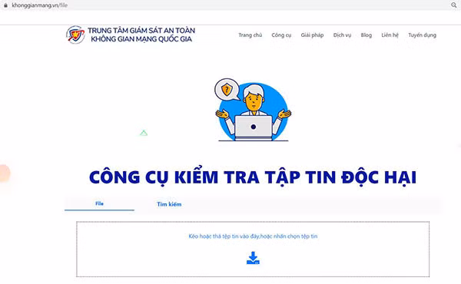Open the Tuyển dụng recruitment link

[422, 35]
